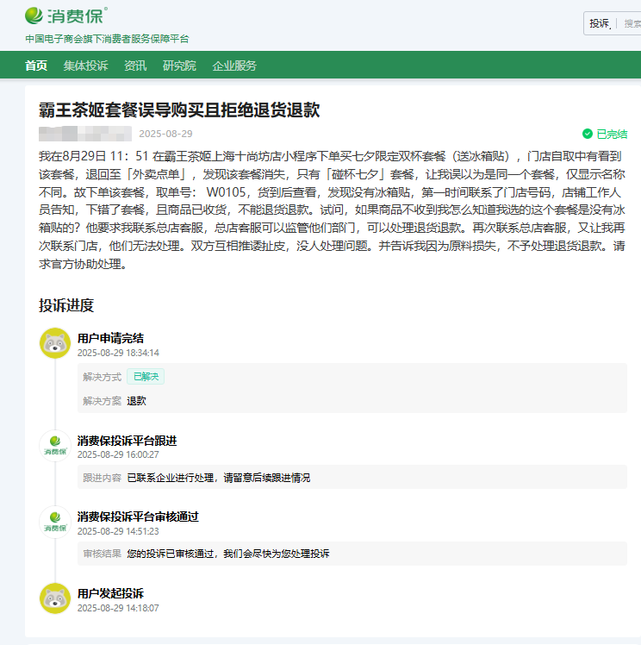Click the 投诉进度 section heading
This screenshot has width=641, height=645.
66,305
